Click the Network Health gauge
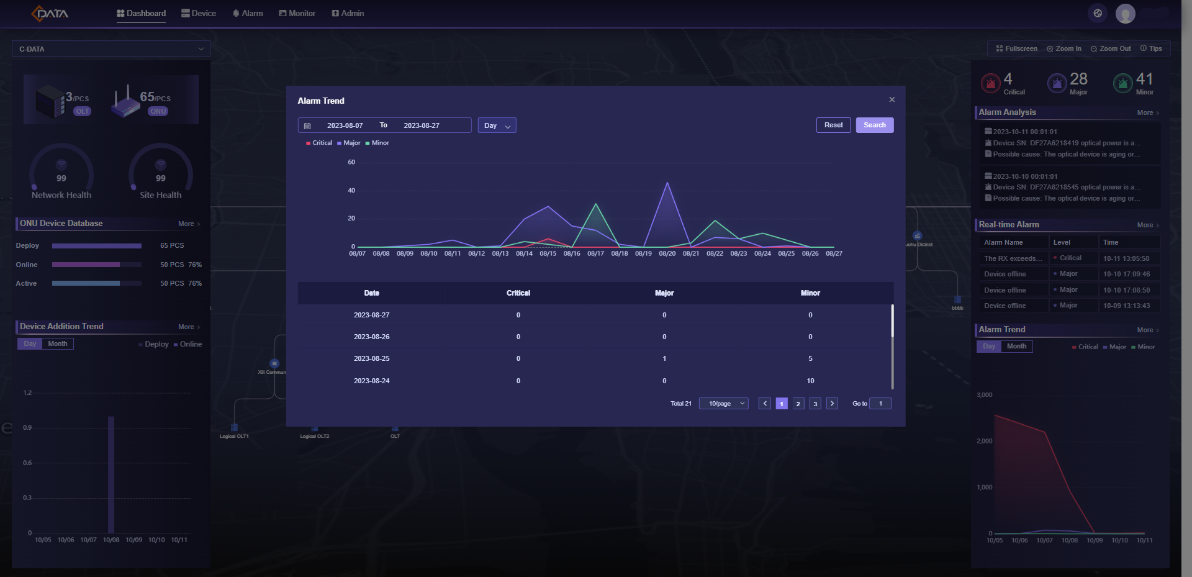This screenshot has height=577, width=1192. point(61,171)
